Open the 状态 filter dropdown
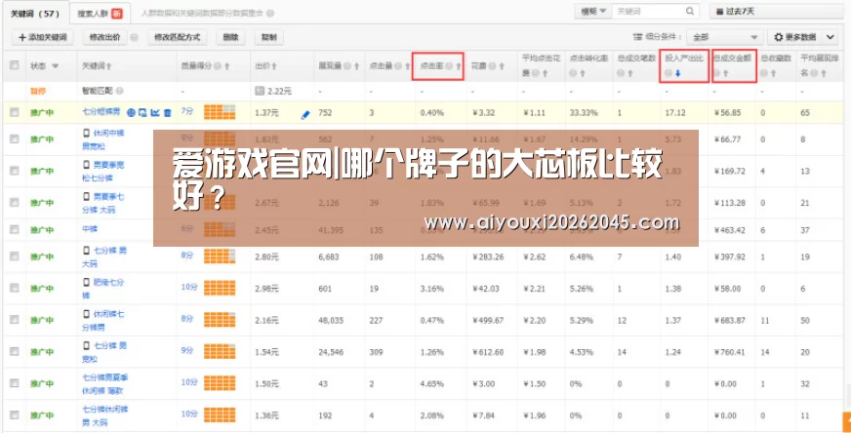 coord(55,66)
